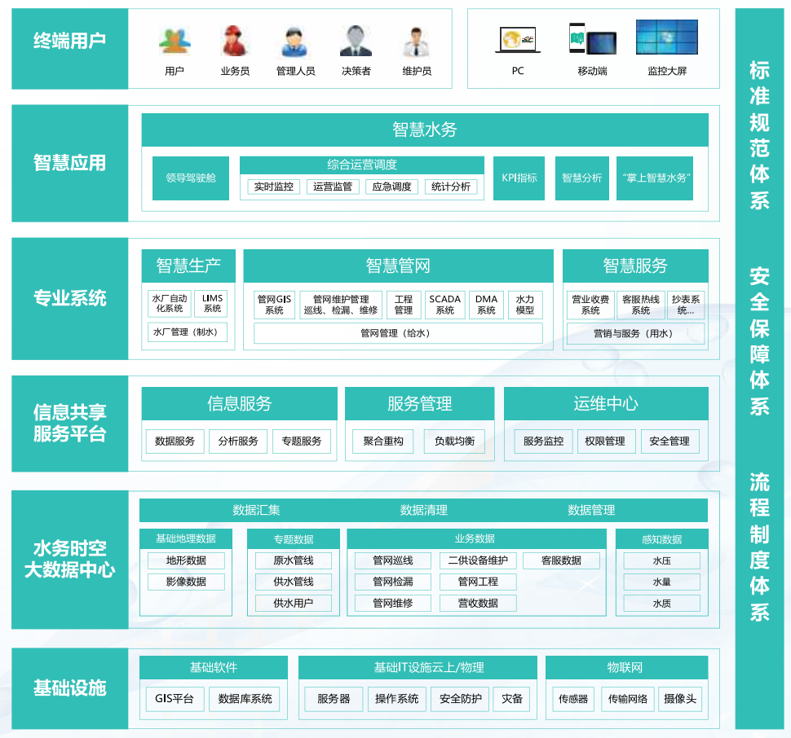Select the 信息共享服务平台 section label
791x738 pixels.
coord(70,423)
